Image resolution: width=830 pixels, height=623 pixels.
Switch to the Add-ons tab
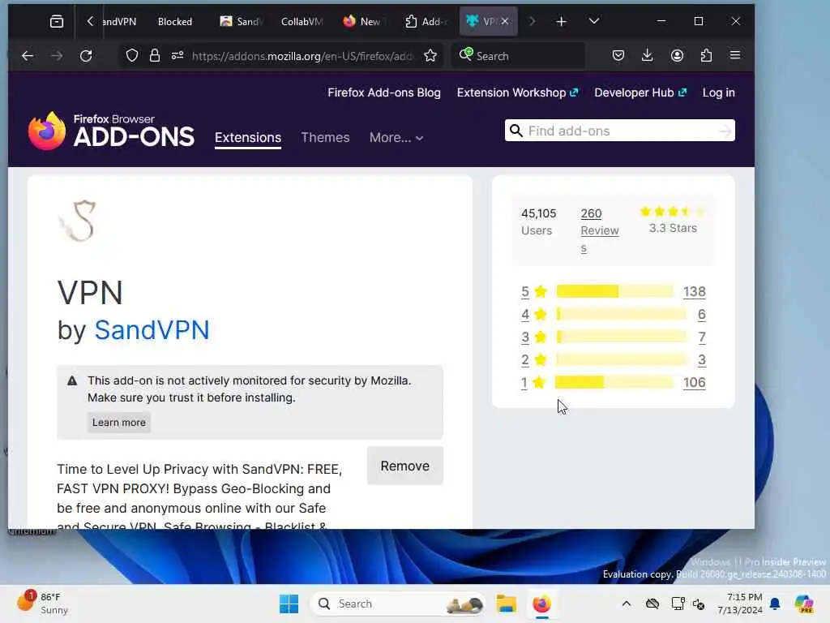click(426, 21)
